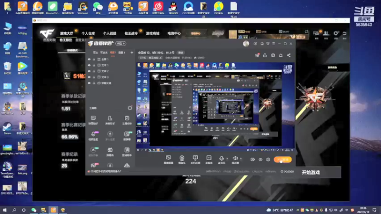
Task: Open the WeGame desktop shortcut
Action: [x=82, y=8]
